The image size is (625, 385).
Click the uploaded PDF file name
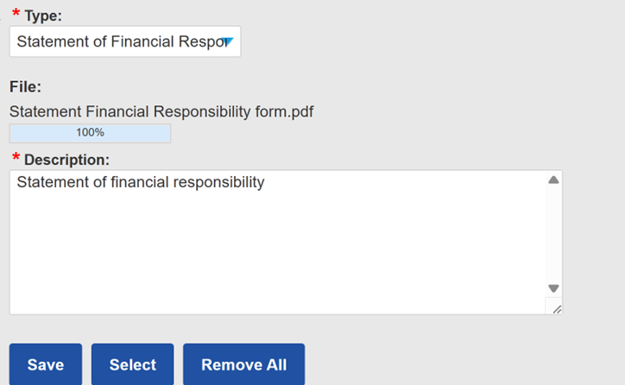(x=161, y=110)
